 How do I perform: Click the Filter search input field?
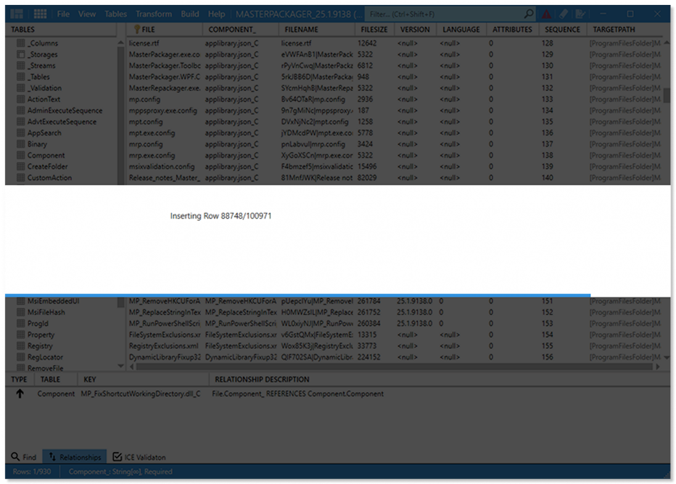click(x=444, y=14)
